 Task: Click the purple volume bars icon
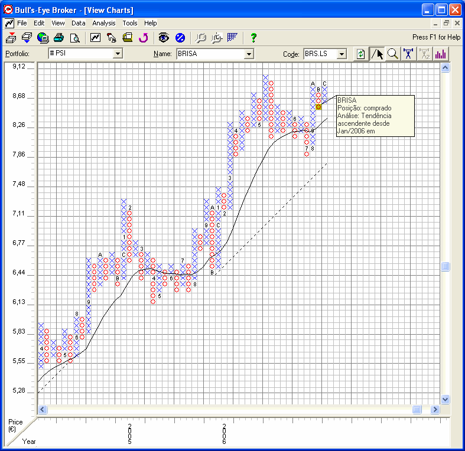tap(441, 54)
